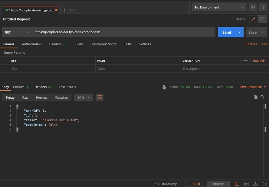This screenshot has height=187, width=269.
Task: Switch to the Authorization tab
Action: 32,44
